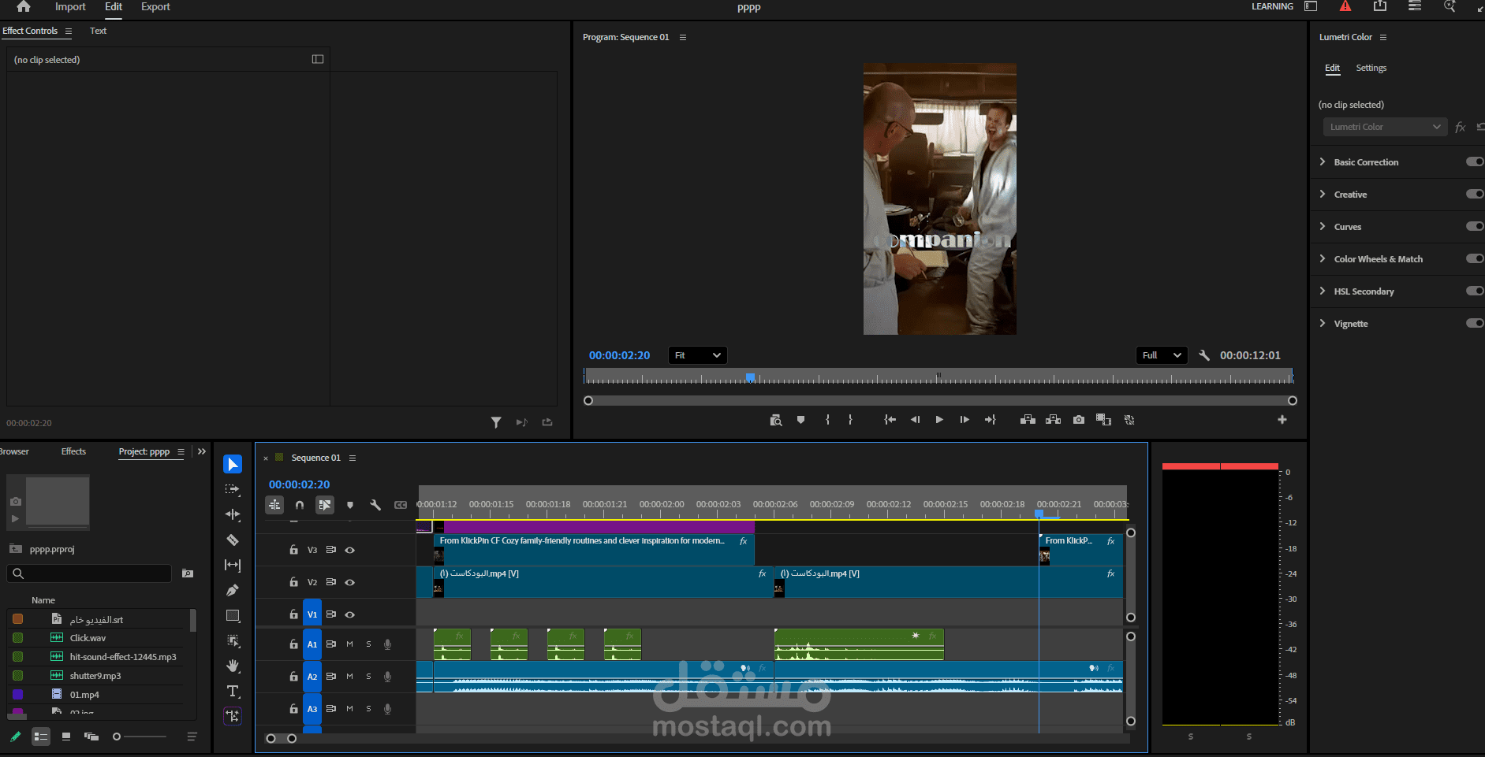Screen dimensions: 1485x757
Task: Switch to the Export tab
Action: click(x=155, y=7)
